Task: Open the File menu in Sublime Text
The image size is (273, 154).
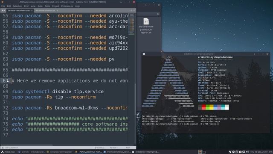Action: tap(3, 6)
